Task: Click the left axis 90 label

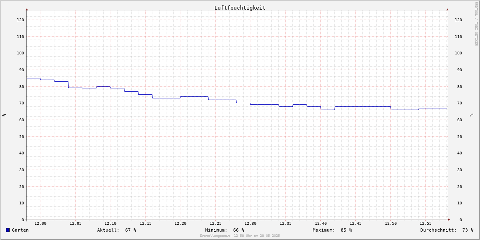Action: click(x=22, y=70)
